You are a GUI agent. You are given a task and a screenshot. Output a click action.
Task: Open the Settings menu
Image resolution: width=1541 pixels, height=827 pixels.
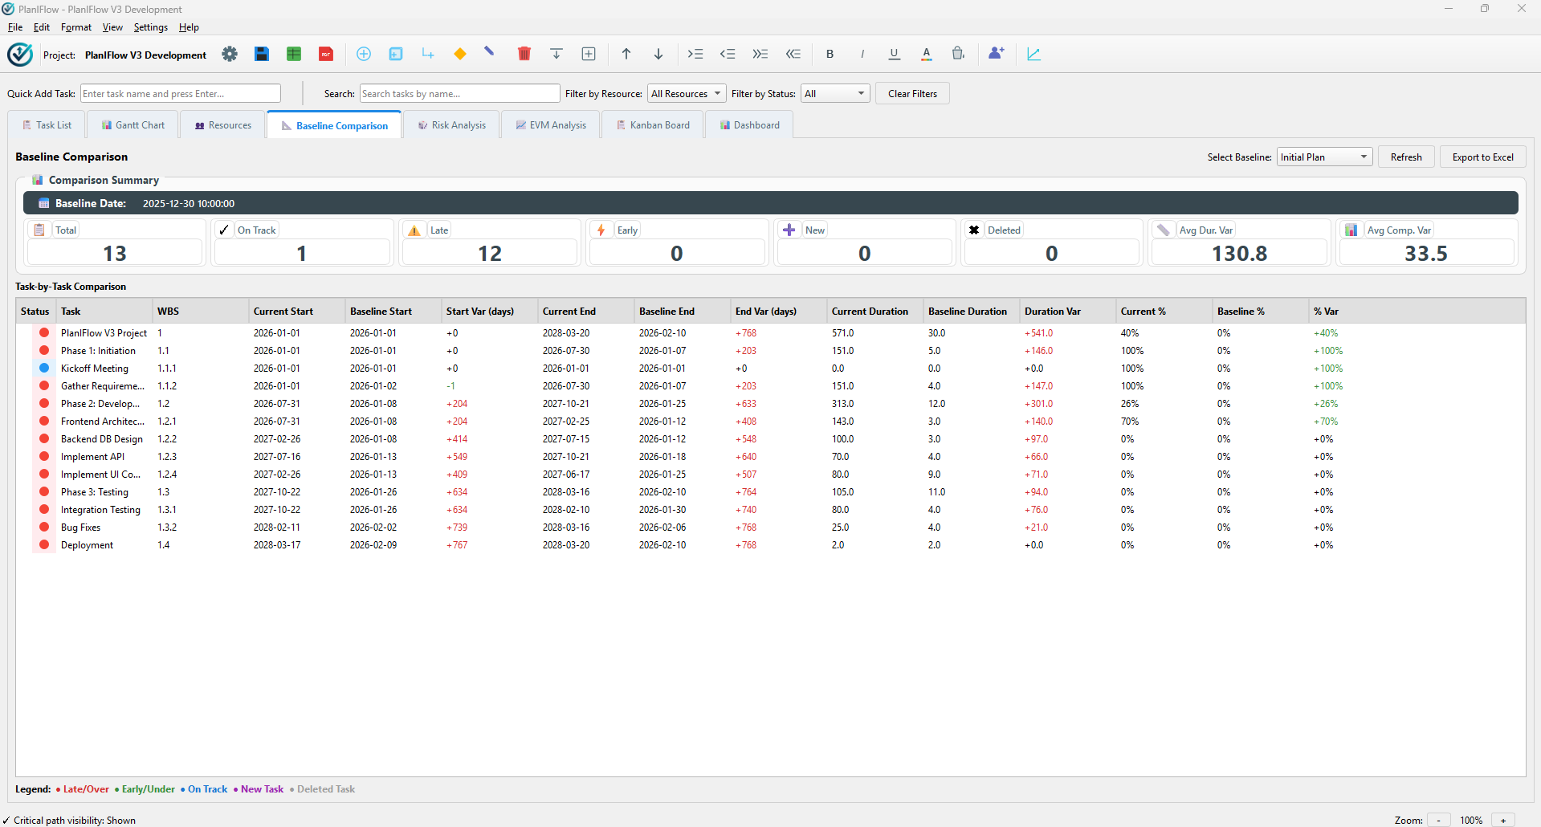click(151, 27)
